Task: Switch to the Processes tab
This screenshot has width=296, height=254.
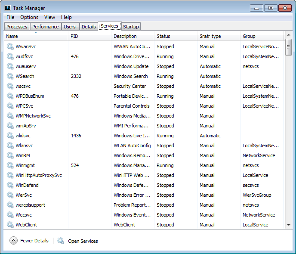Action: 17,27
